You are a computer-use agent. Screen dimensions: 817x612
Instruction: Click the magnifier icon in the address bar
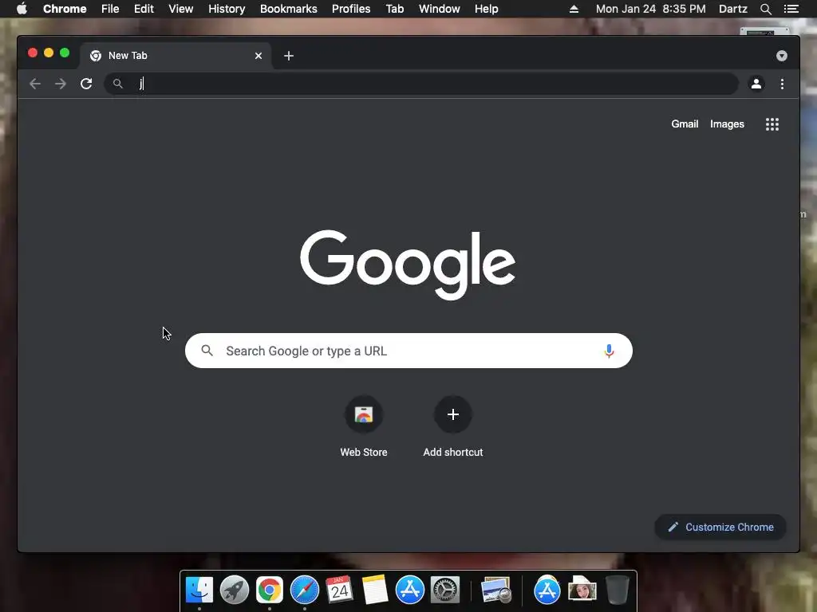[x=118, y=84]
